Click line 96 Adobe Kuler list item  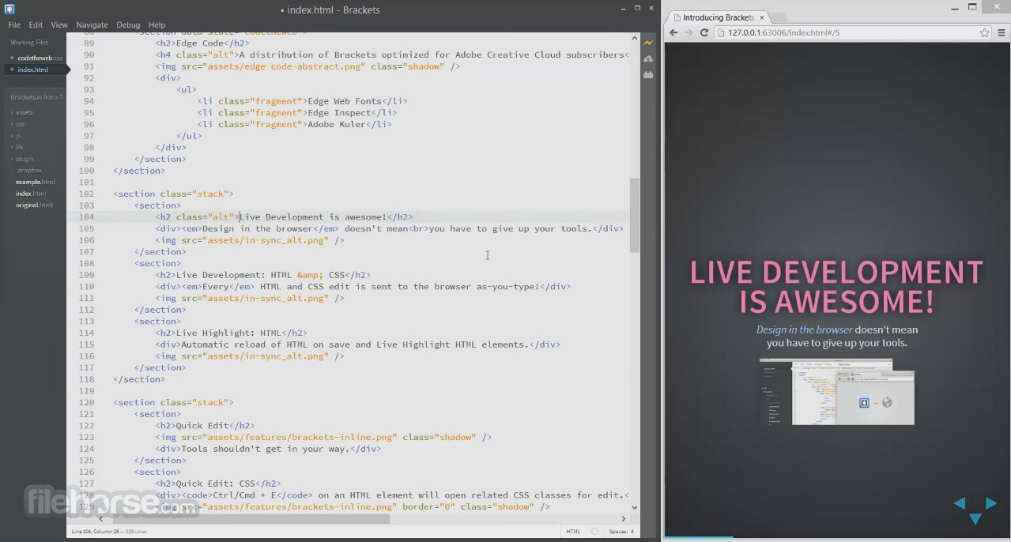point(295,124)
